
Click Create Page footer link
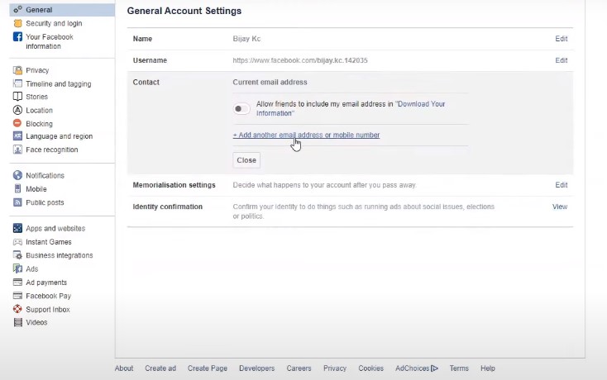[208, 368]
